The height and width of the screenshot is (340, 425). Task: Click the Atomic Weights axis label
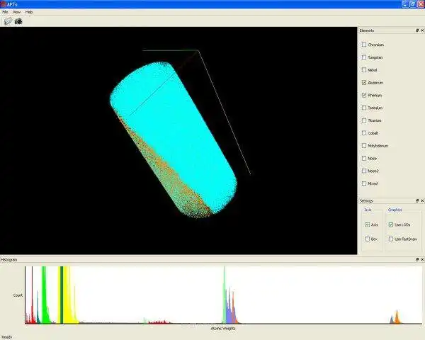click(223, 329)
